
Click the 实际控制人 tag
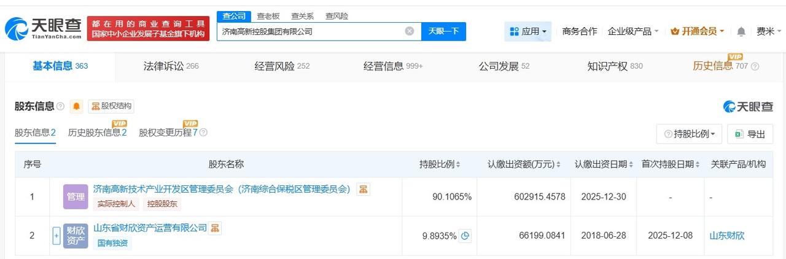pyautogui.click(x=117, y=204)
